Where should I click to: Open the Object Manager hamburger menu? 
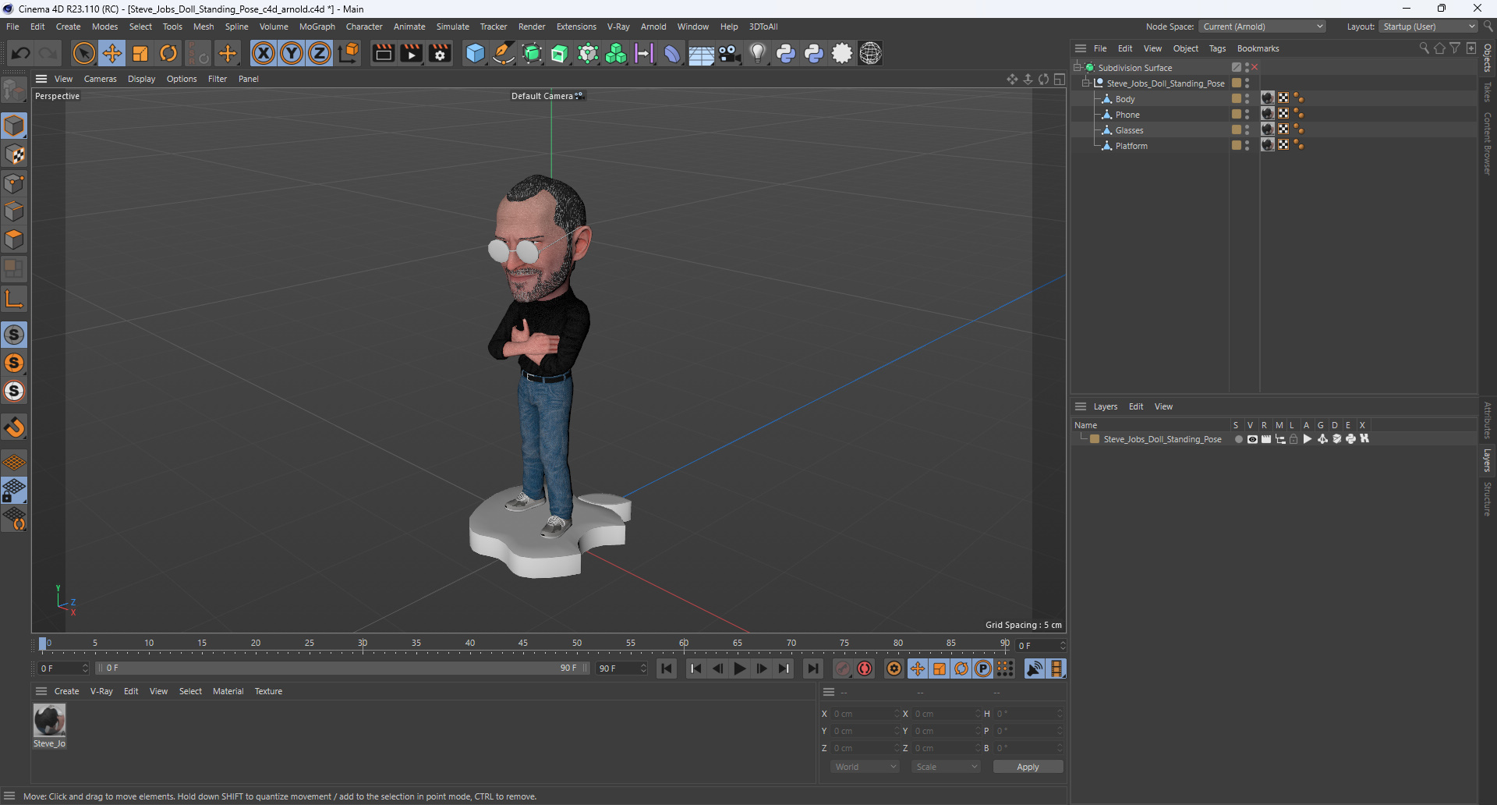pyautogui.click(x=1081, y=48)
